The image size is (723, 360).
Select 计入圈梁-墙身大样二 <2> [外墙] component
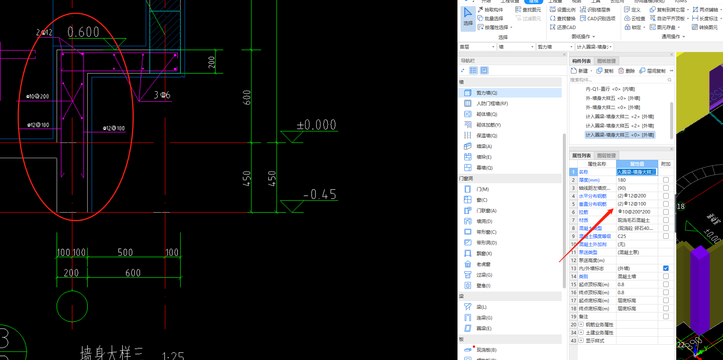click(620, 116)
